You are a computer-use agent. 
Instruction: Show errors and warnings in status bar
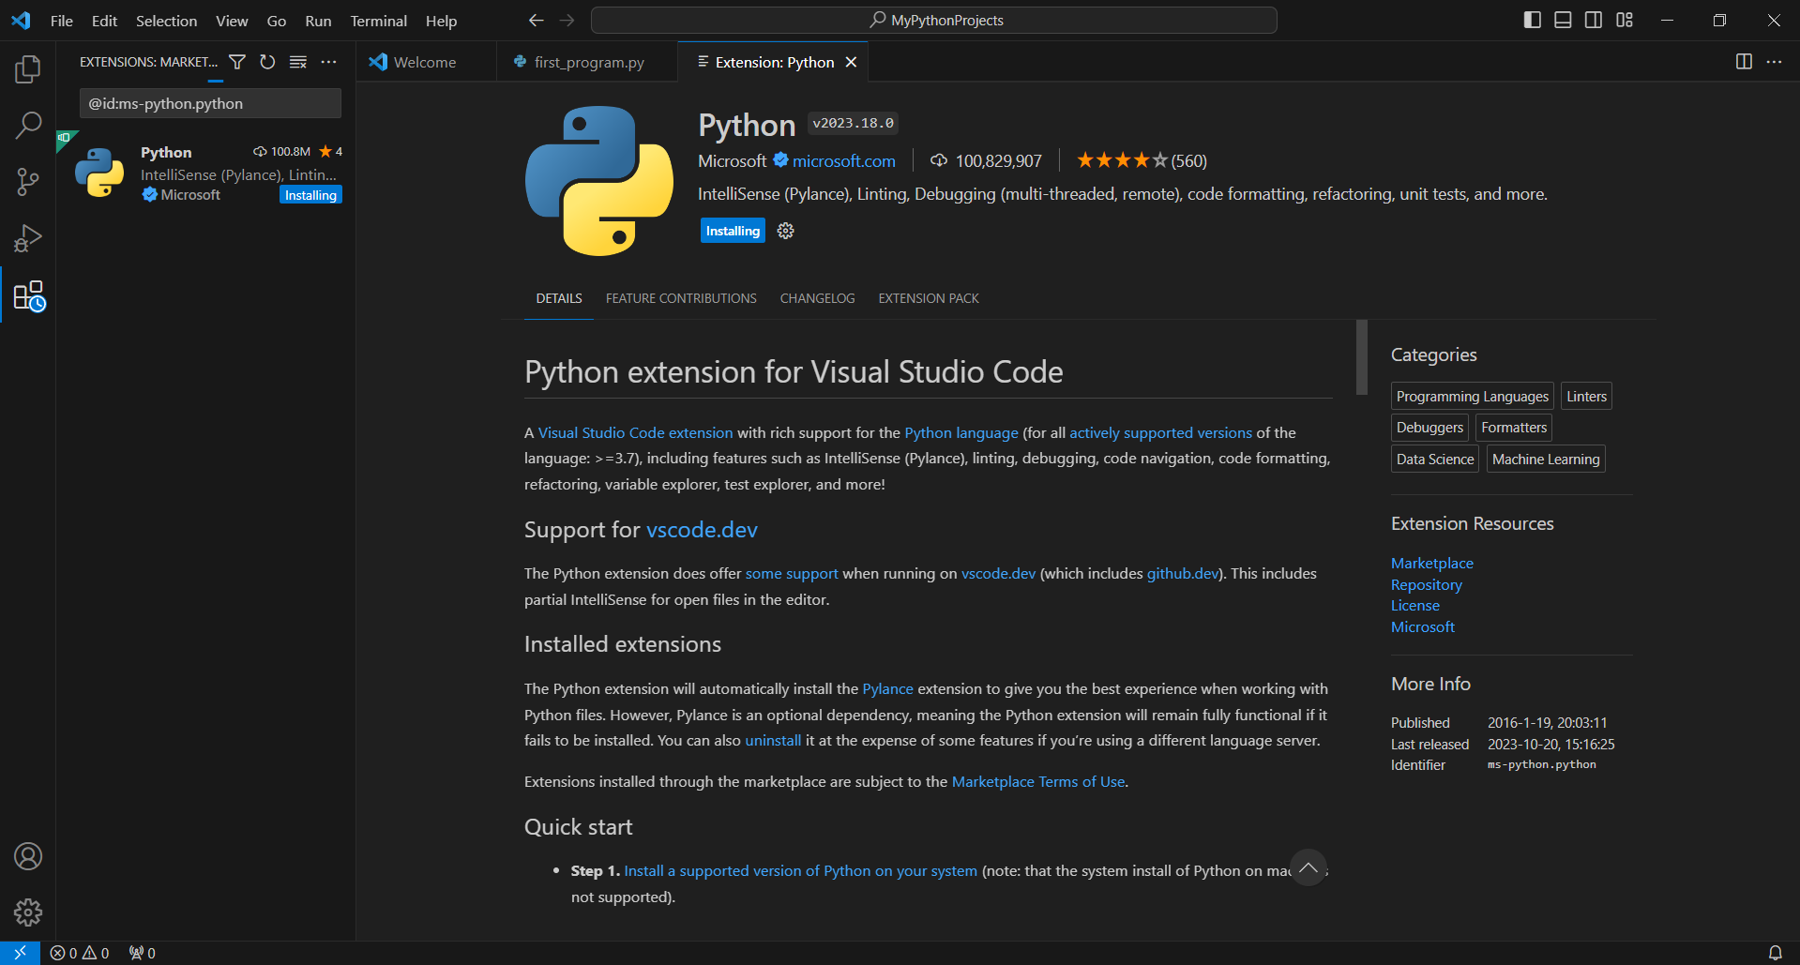point(80,953)
